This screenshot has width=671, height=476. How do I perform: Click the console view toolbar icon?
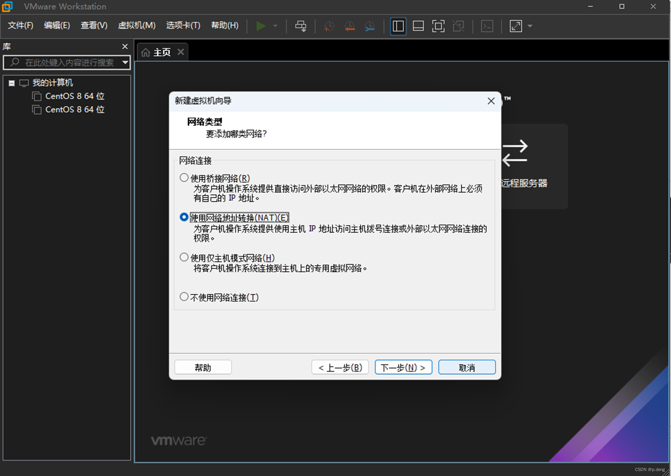click(x=487, y=26)
